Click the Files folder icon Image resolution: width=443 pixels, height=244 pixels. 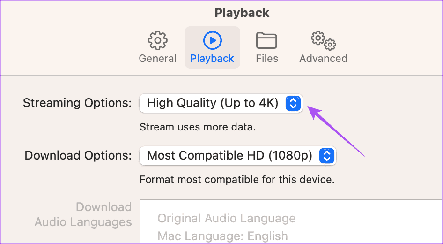tap(267, 41)
